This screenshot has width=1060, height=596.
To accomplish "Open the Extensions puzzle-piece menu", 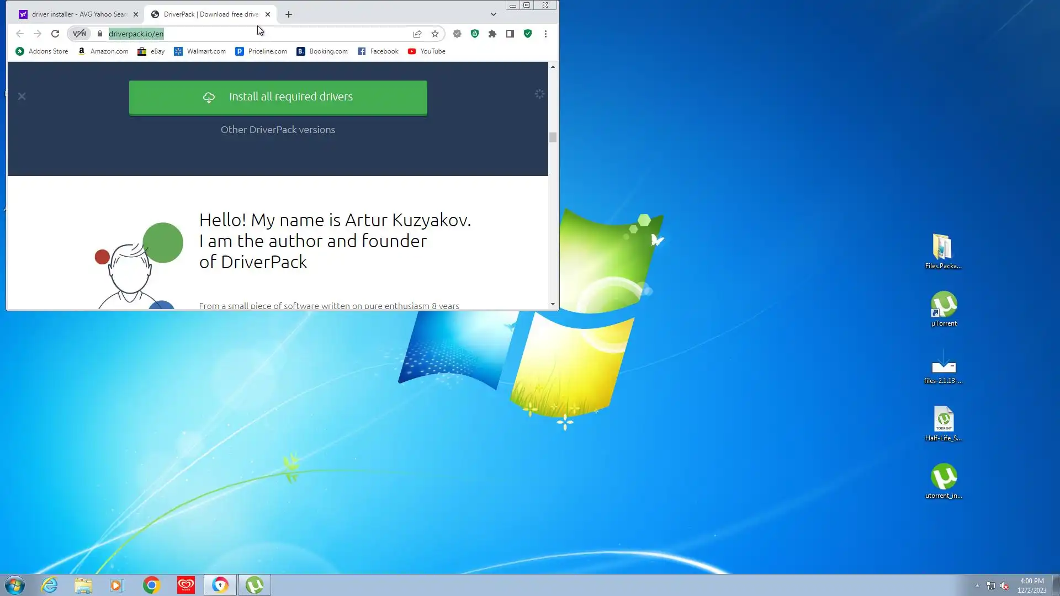I will point(492,34).
